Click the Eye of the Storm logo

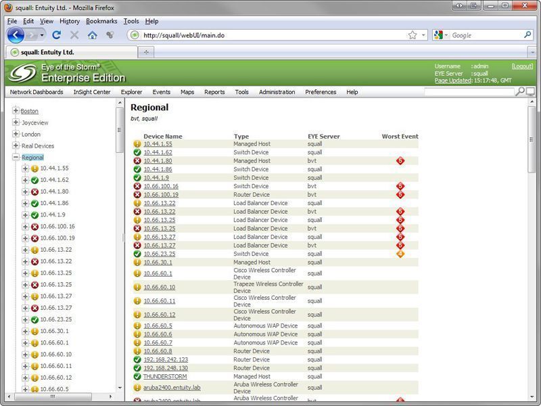[x=22, y=73]
